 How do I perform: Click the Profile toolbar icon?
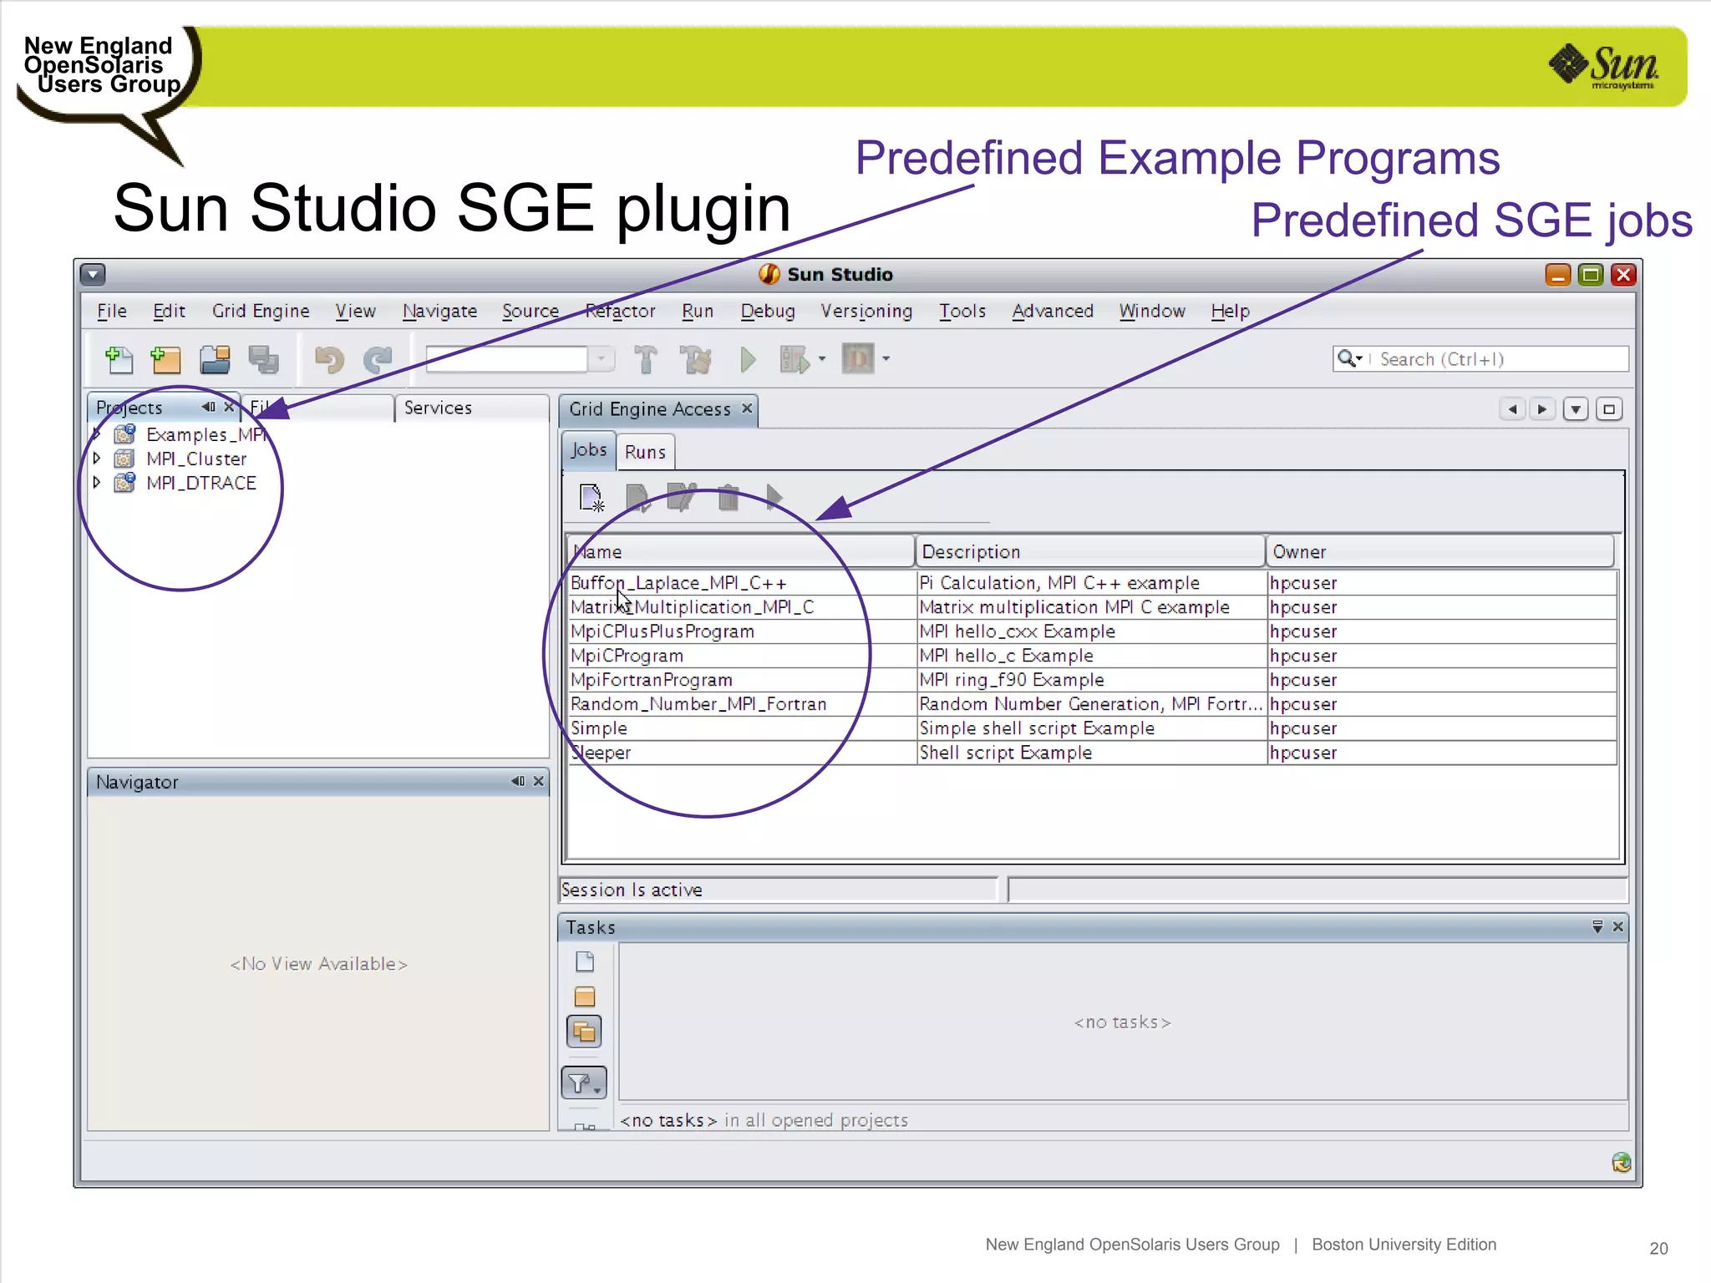coord(857,359)
